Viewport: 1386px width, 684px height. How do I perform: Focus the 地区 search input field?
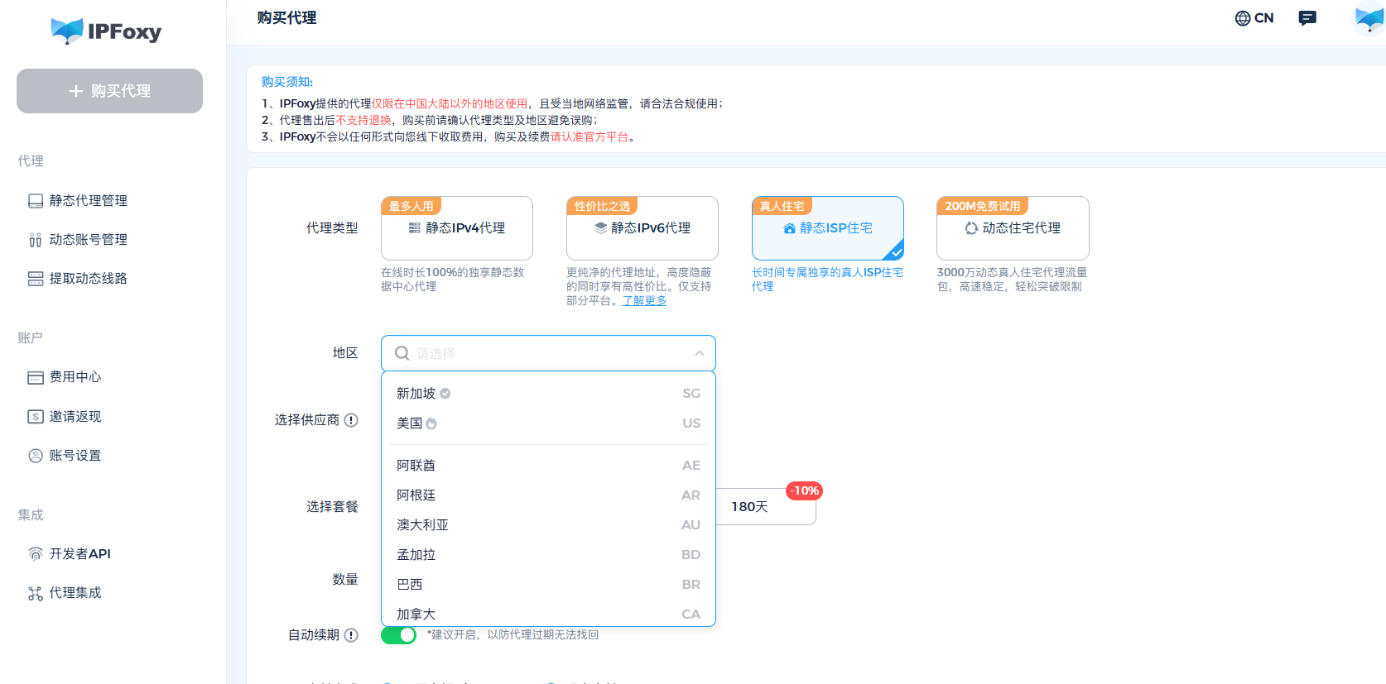[x=548, y=353]
